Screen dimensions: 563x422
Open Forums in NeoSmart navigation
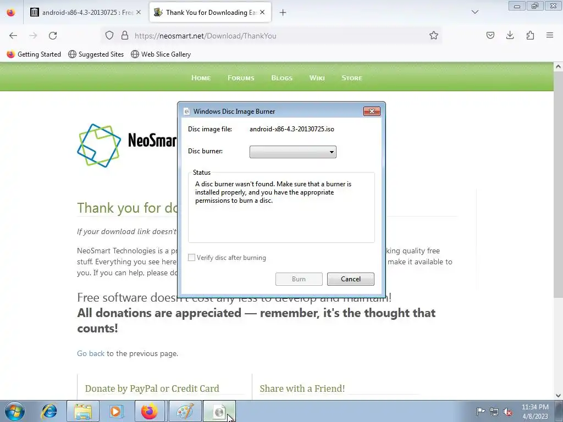(241, 78)
